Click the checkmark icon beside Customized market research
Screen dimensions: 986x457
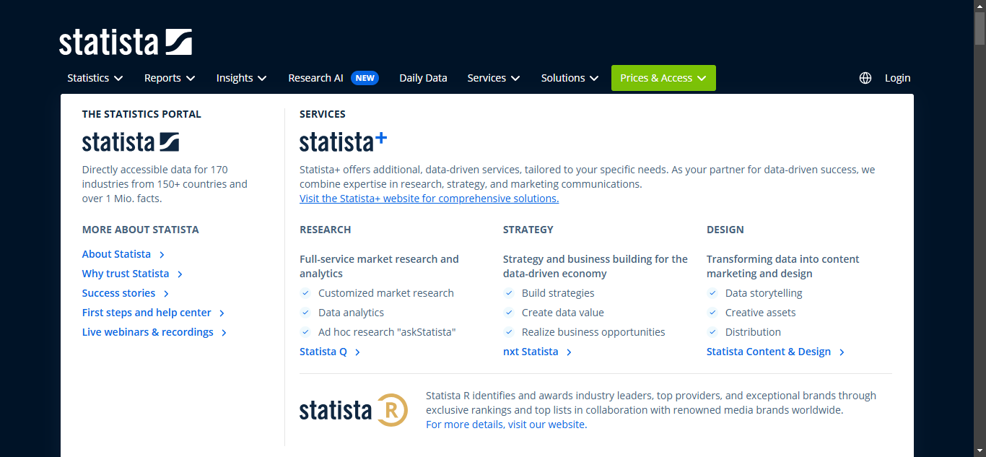click(305, 293)
